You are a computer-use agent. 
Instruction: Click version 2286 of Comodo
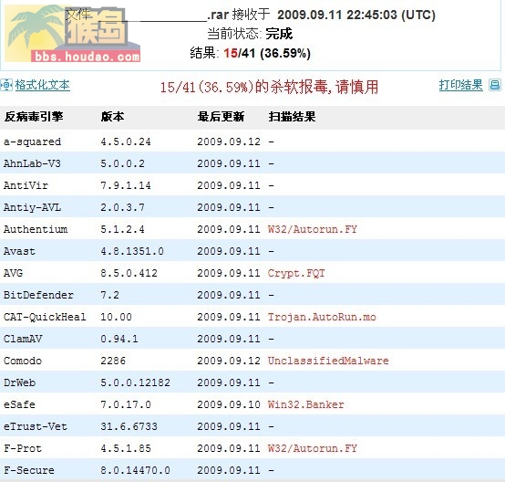coord(113,361)
